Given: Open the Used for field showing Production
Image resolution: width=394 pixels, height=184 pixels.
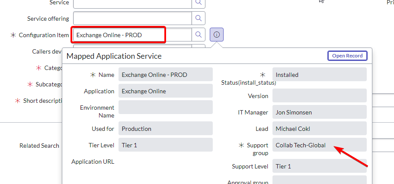Looking at the screenshot, I should coord(165,128).
